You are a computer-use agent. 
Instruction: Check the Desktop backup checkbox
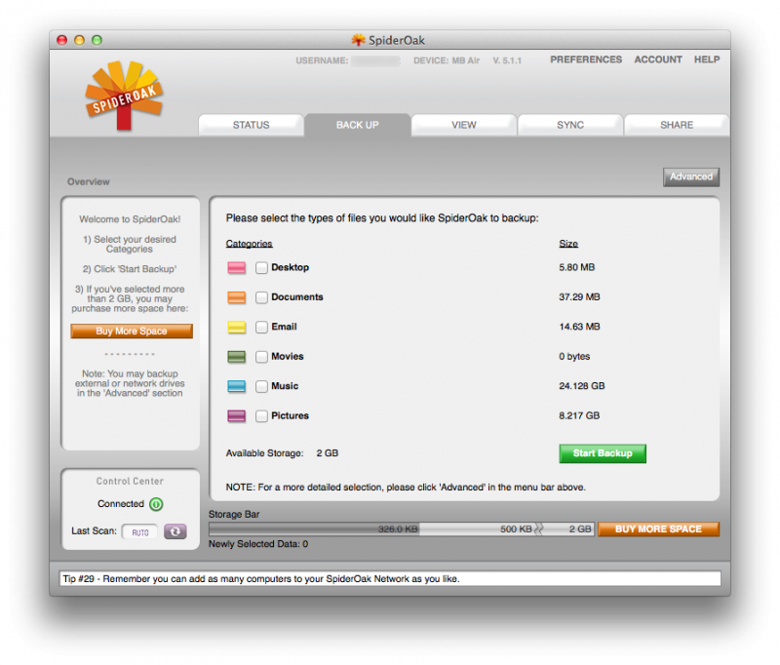(x=261, y=267)
